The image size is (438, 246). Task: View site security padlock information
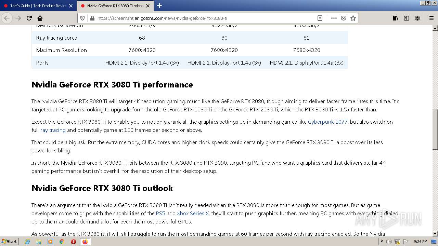click(x=92, y=18)
